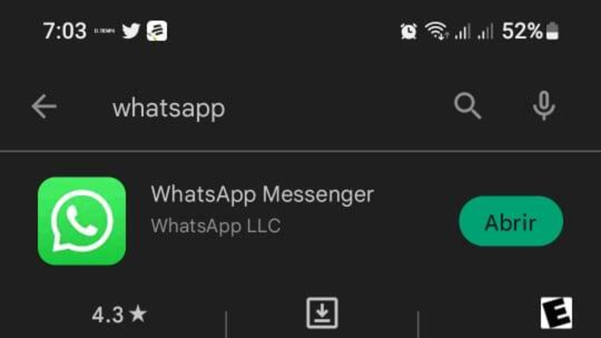
Task: Open the WhatsApp green app icon
Action: point(82,221)
